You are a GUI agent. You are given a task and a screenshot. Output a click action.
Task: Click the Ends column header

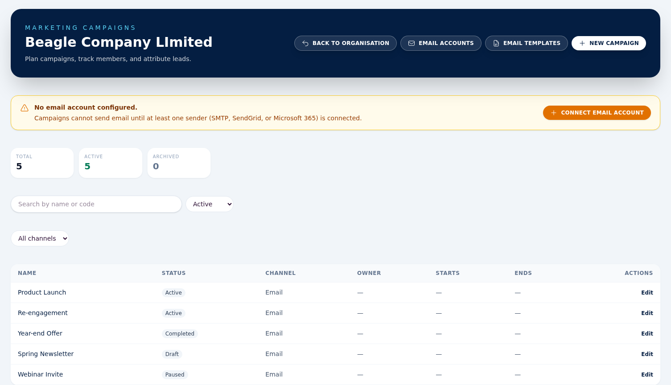[523, 273]
